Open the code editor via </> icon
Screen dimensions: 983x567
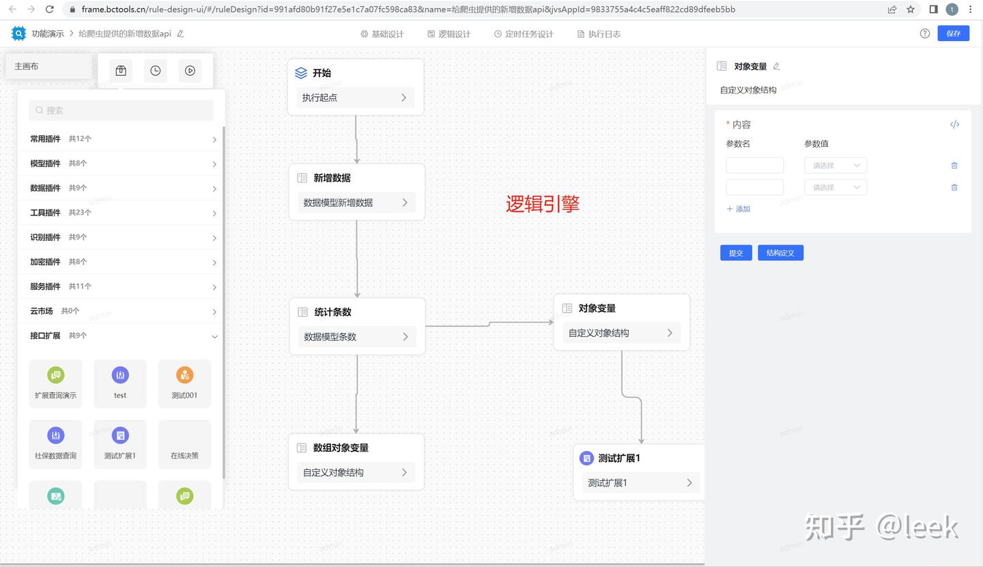(x=954, y=124)
